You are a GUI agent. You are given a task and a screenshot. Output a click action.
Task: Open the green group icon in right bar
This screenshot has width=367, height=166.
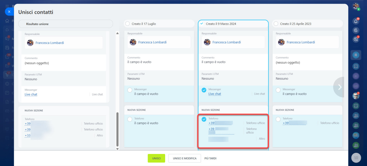click(356, 145)
